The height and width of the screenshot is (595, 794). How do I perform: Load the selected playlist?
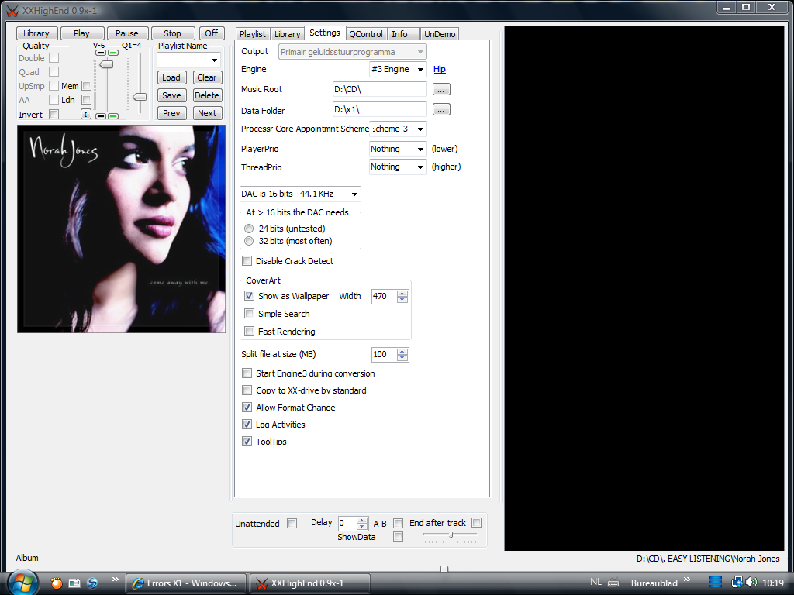[x=171, y=77]
